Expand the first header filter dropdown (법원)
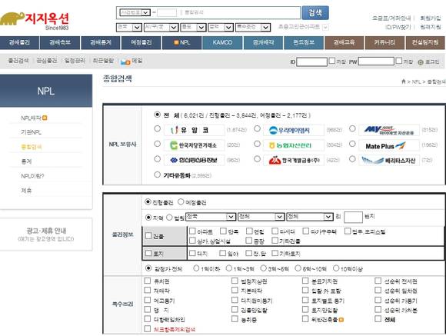 (129, 28)
